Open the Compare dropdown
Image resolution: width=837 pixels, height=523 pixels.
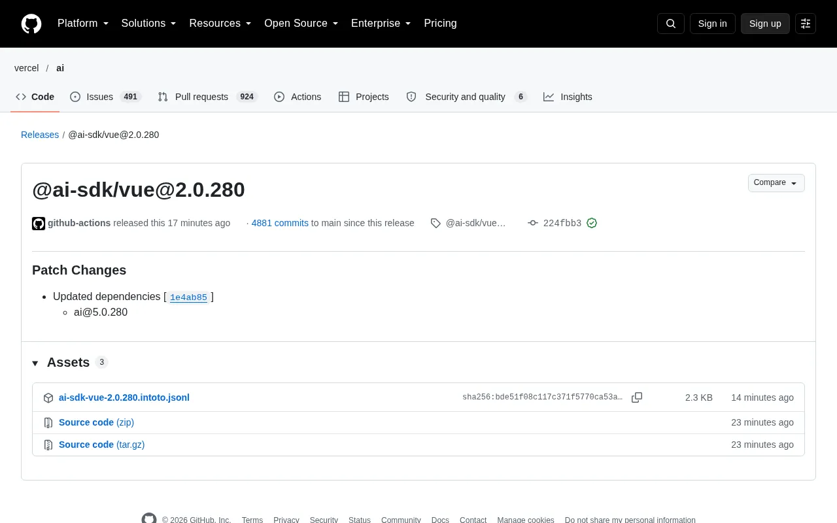point(776,183)
